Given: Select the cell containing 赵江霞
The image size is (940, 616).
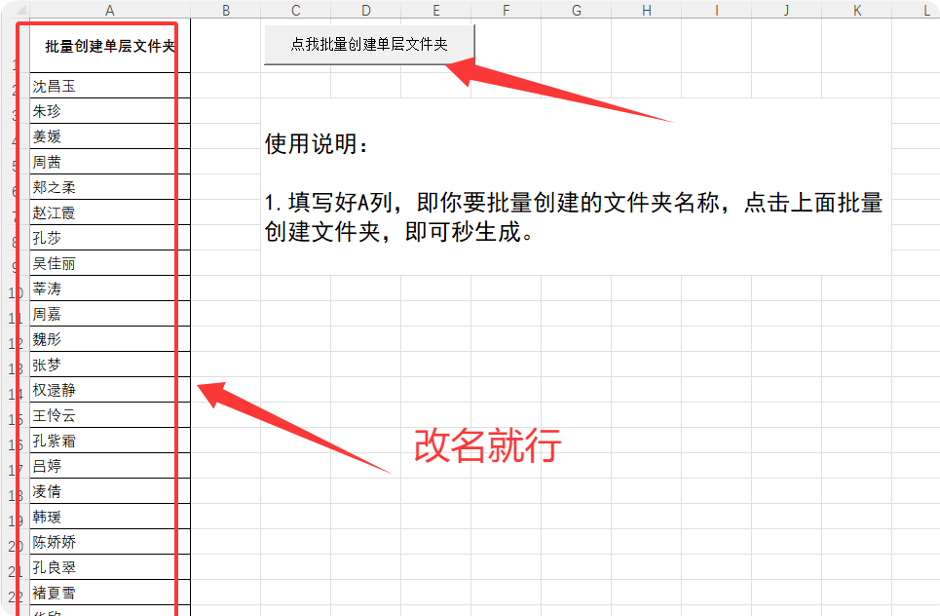Looking at the screenshot, I should pos(110,212).
